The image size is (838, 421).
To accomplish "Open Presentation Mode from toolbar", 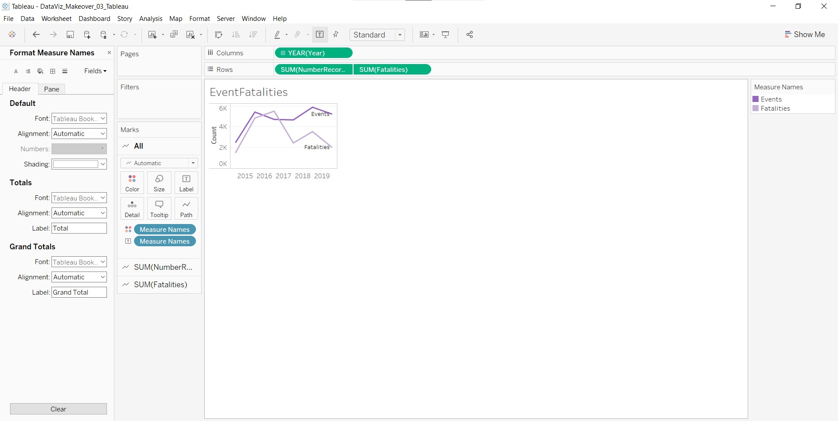I will 446,35.
